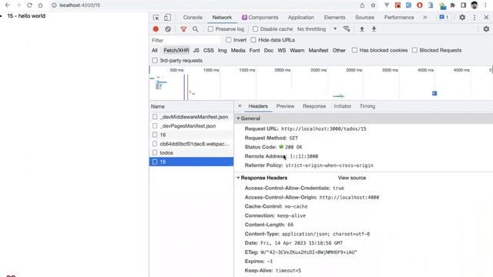Filter requests by Img

click(x=223, y=50)
